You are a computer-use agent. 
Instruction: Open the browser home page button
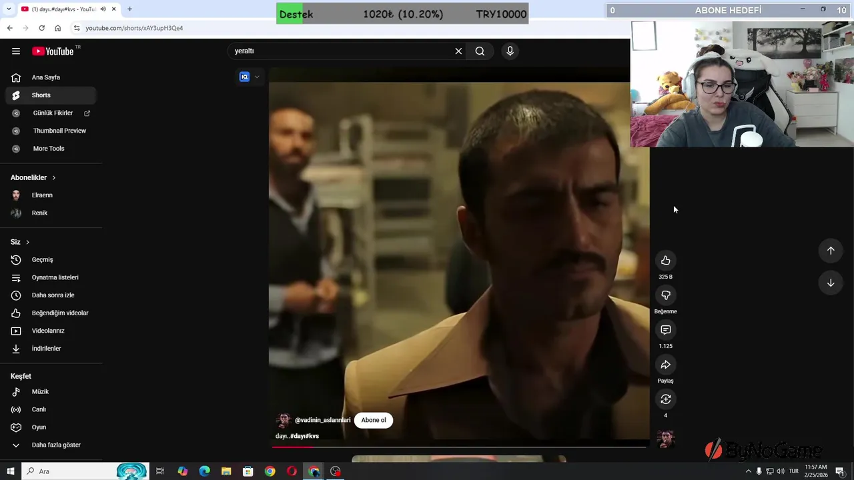click(58, 28)
